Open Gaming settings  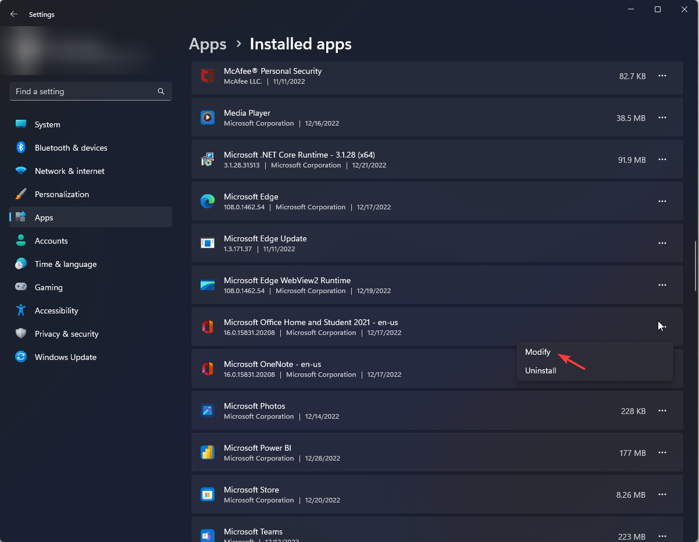(91, 287)
